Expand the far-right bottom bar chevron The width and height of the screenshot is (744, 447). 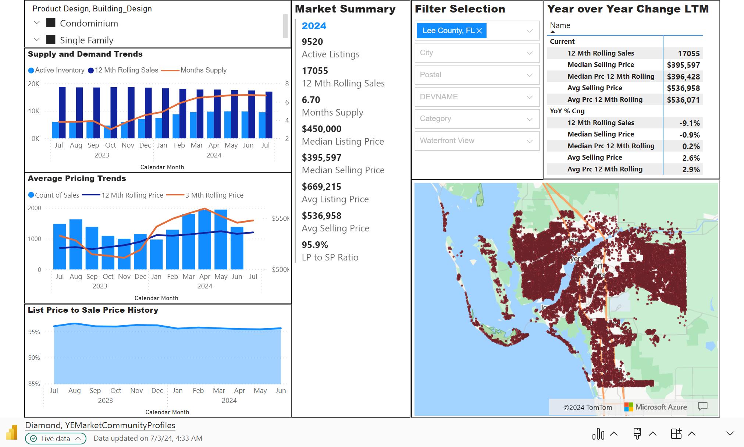click(730, 434)
